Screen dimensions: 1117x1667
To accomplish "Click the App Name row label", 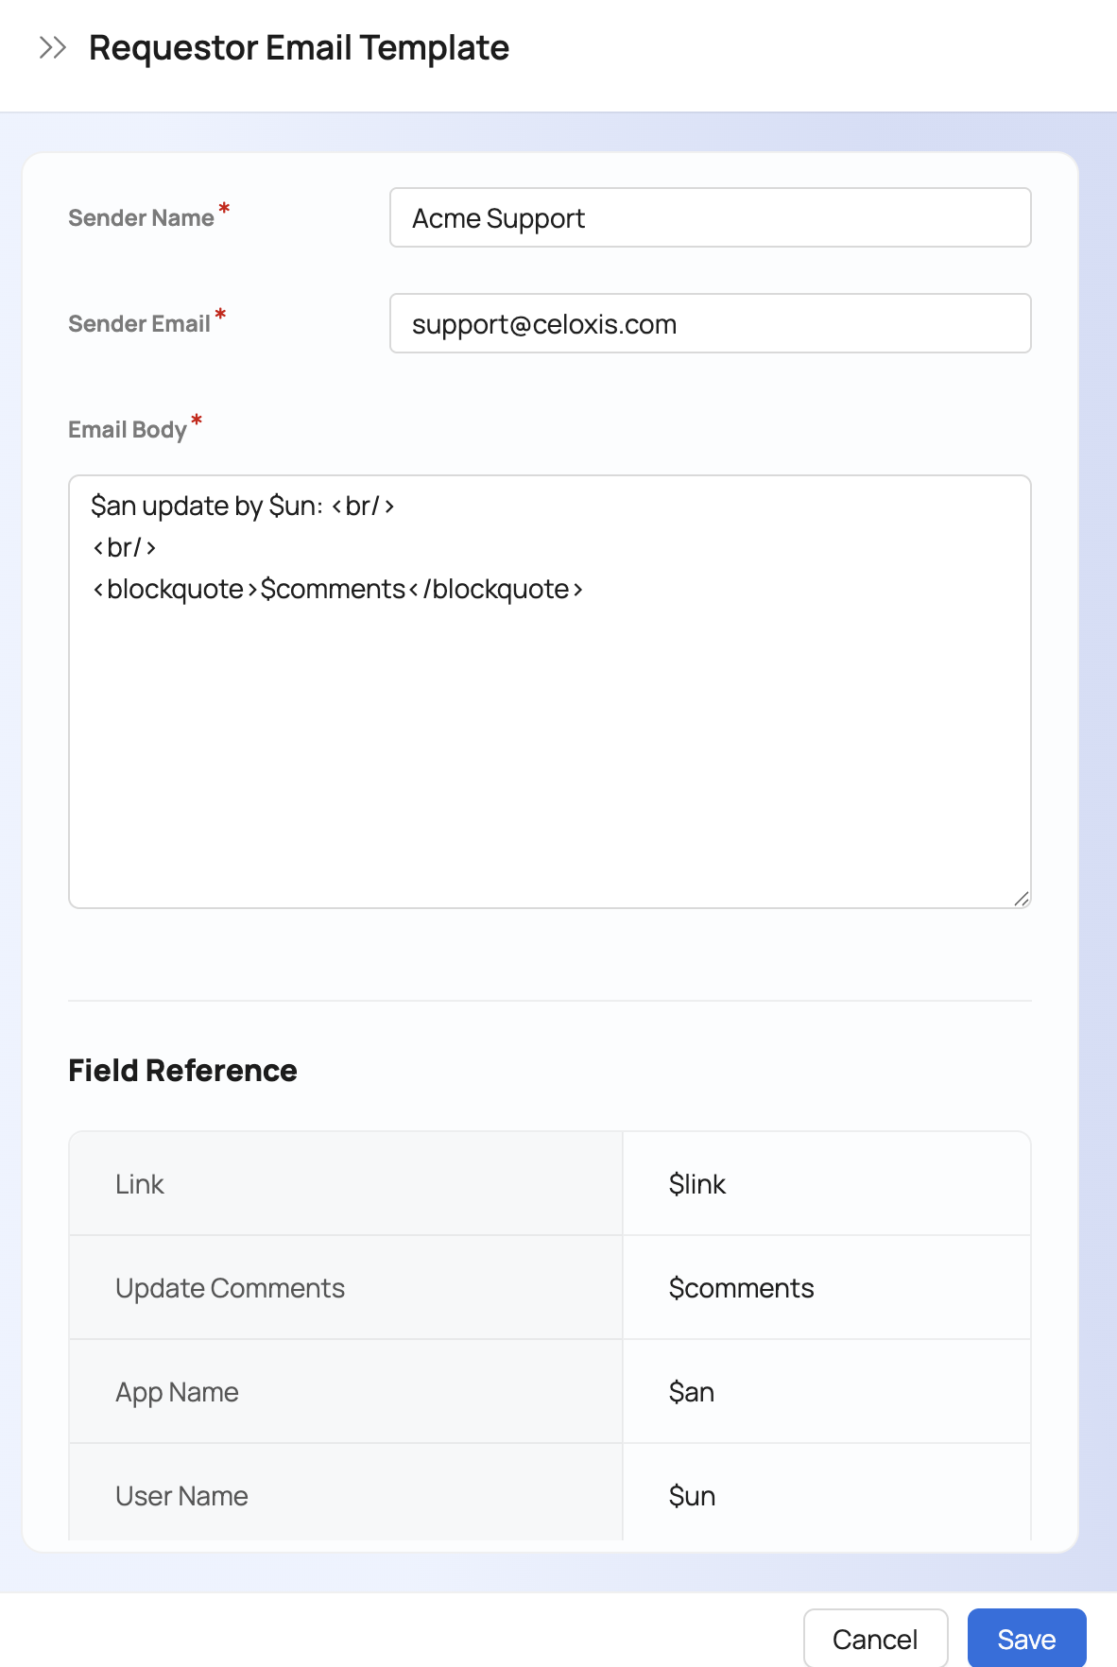I will coord(177,1392).
